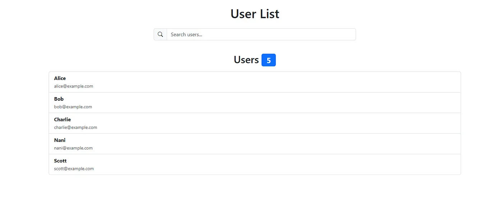Click the magnifying glass search icon
The image size is (488, 200).
(160, 34)
